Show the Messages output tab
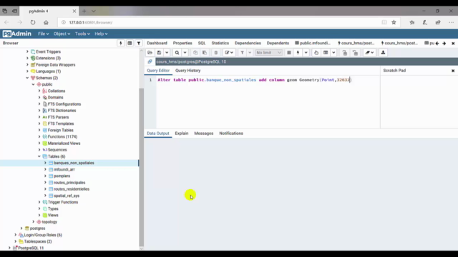458x257 pixels. click(x=203, y=133)
